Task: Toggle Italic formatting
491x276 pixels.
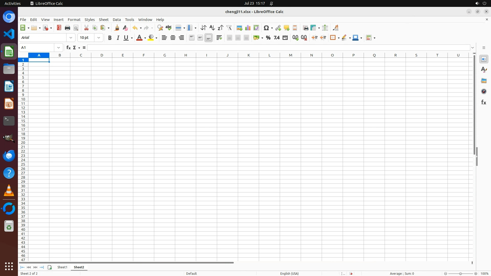Action: tap(118, 38)
